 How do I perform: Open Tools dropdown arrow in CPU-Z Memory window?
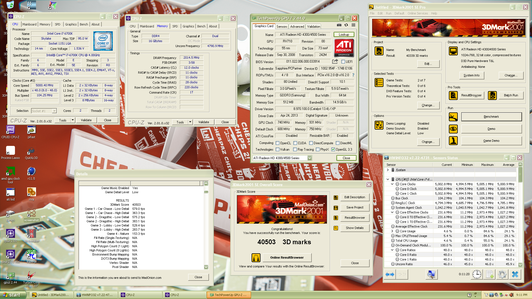coord(190,122)
